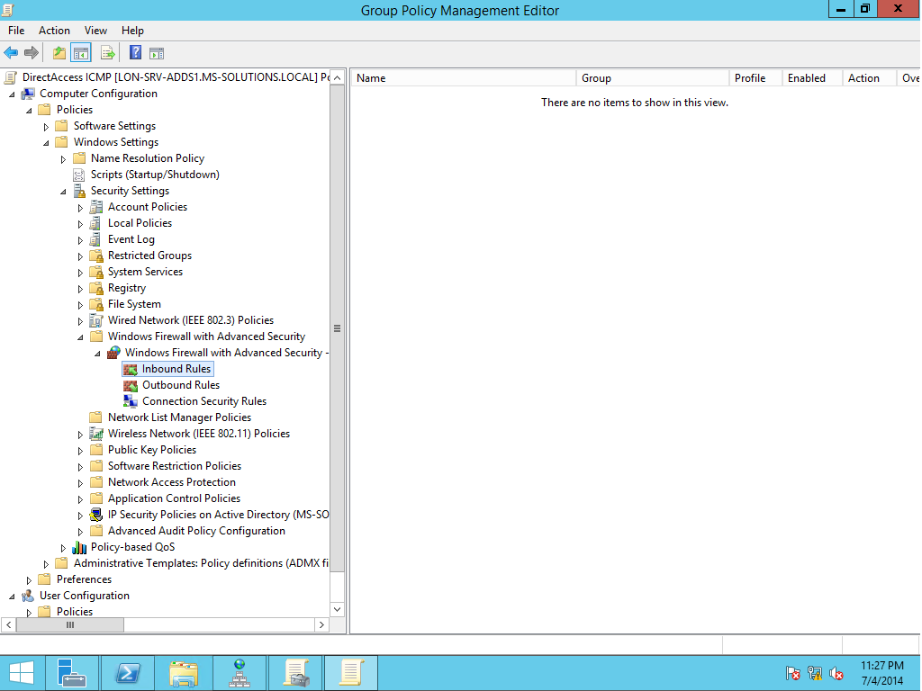Open File Explorer from taskbar
Viewport: 922px width, 691px height.
point(184,673)
